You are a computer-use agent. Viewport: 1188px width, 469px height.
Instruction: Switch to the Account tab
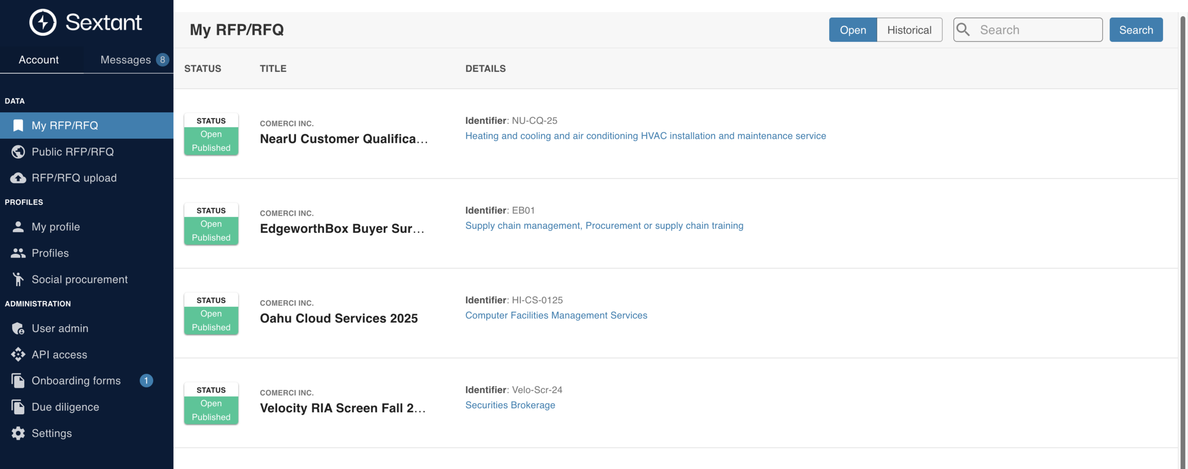pos(39,59)
